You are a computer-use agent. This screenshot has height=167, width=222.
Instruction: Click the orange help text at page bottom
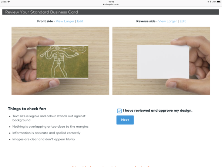(111, 166)
